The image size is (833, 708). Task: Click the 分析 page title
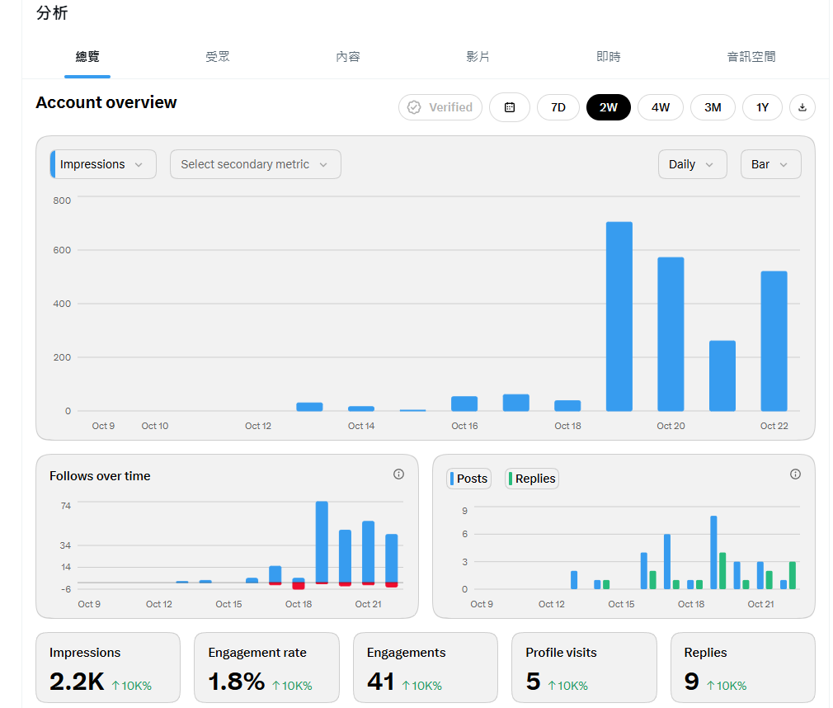click(x=52, y=12)
